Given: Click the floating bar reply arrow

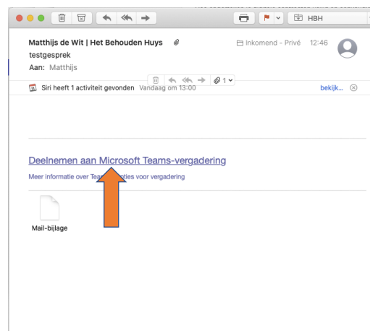Looking at the screenshot, I should (172, 80).
